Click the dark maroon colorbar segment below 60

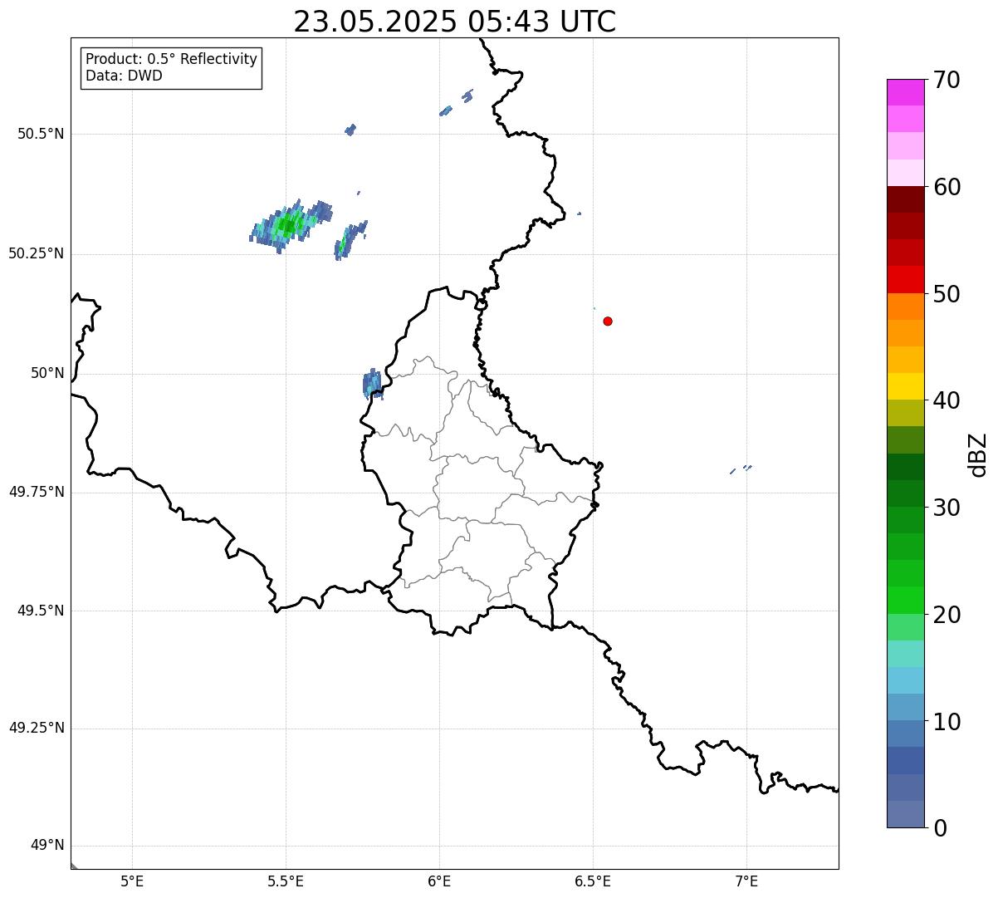click(905, 199)
